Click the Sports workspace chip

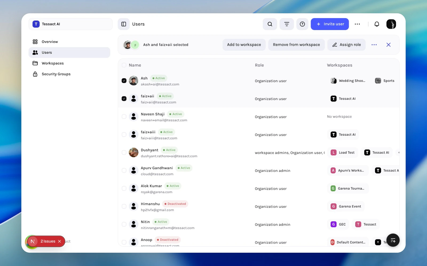click(385, 81)
